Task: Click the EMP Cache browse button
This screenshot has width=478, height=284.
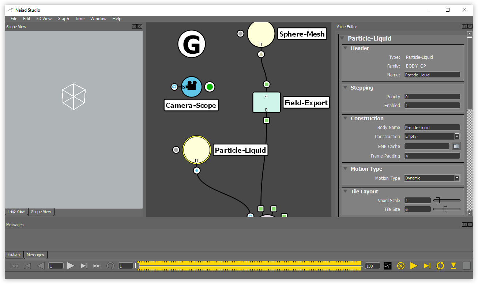Action: click(x=456, y=147)
